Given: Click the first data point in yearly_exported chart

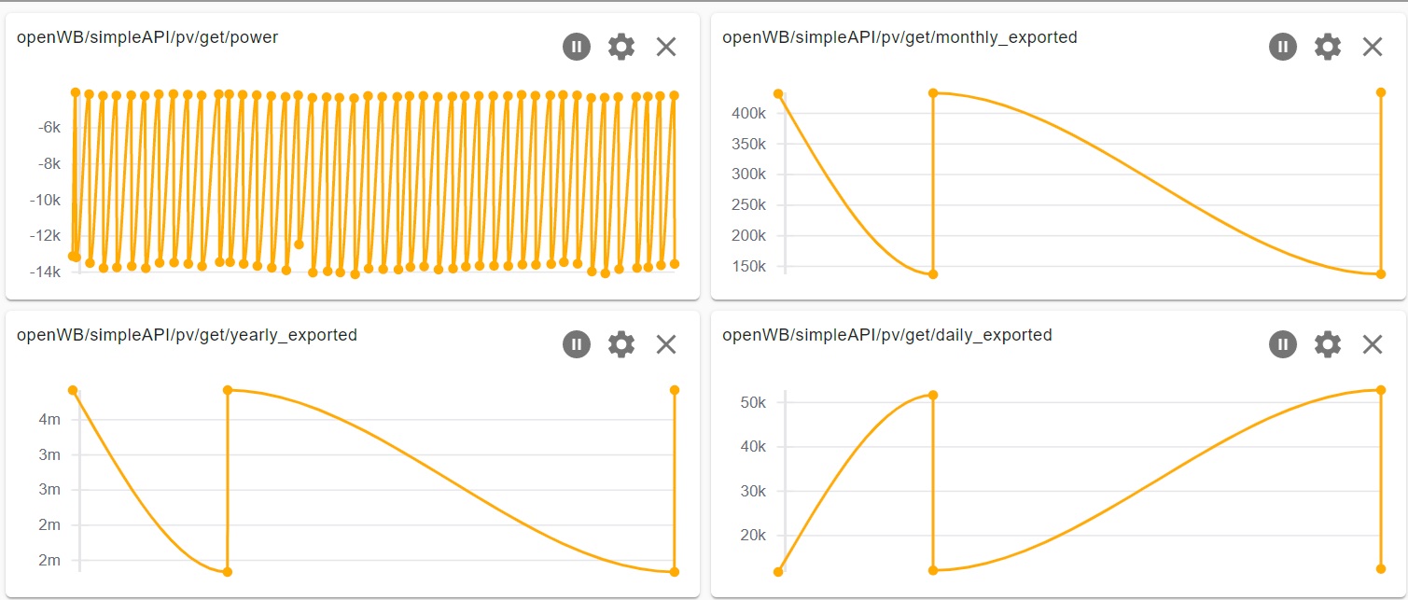Looking at the screenshot, I should [x=73, y=390].
